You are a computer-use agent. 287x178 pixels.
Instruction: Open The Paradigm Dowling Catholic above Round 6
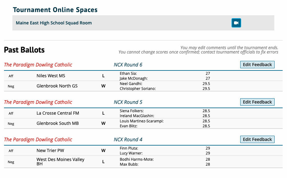[x=38, y=65]
